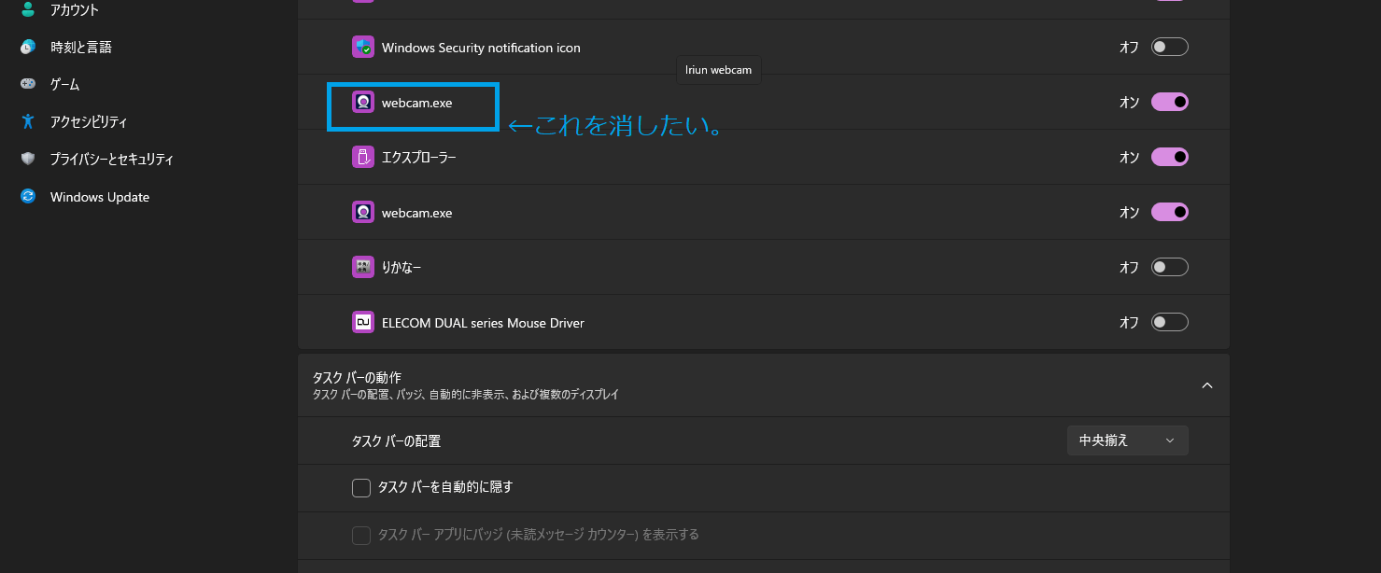Enable the ELECOM DUAL series Mouse Driver toggle
The height and width of the screenshot is (573, 1381).
point(1169,323)
